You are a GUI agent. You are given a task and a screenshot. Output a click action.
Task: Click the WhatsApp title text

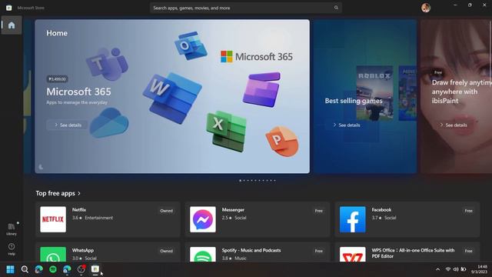[83, 250]
